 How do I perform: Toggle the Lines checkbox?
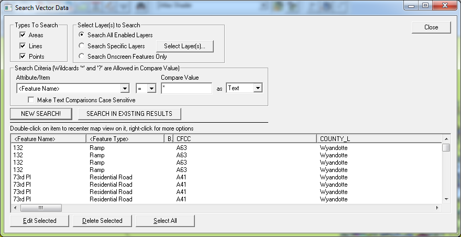(x=23, y=46)
